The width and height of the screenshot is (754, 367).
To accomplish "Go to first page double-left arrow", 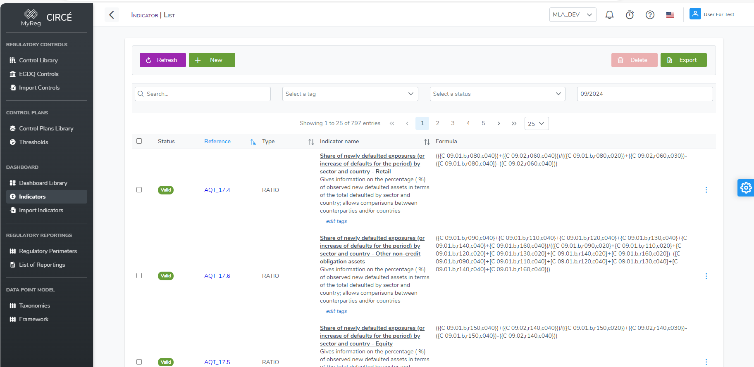I will [x=392, y=123].
